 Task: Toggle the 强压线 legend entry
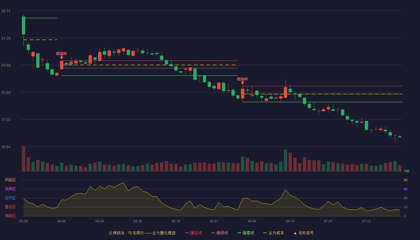point(193,233)
